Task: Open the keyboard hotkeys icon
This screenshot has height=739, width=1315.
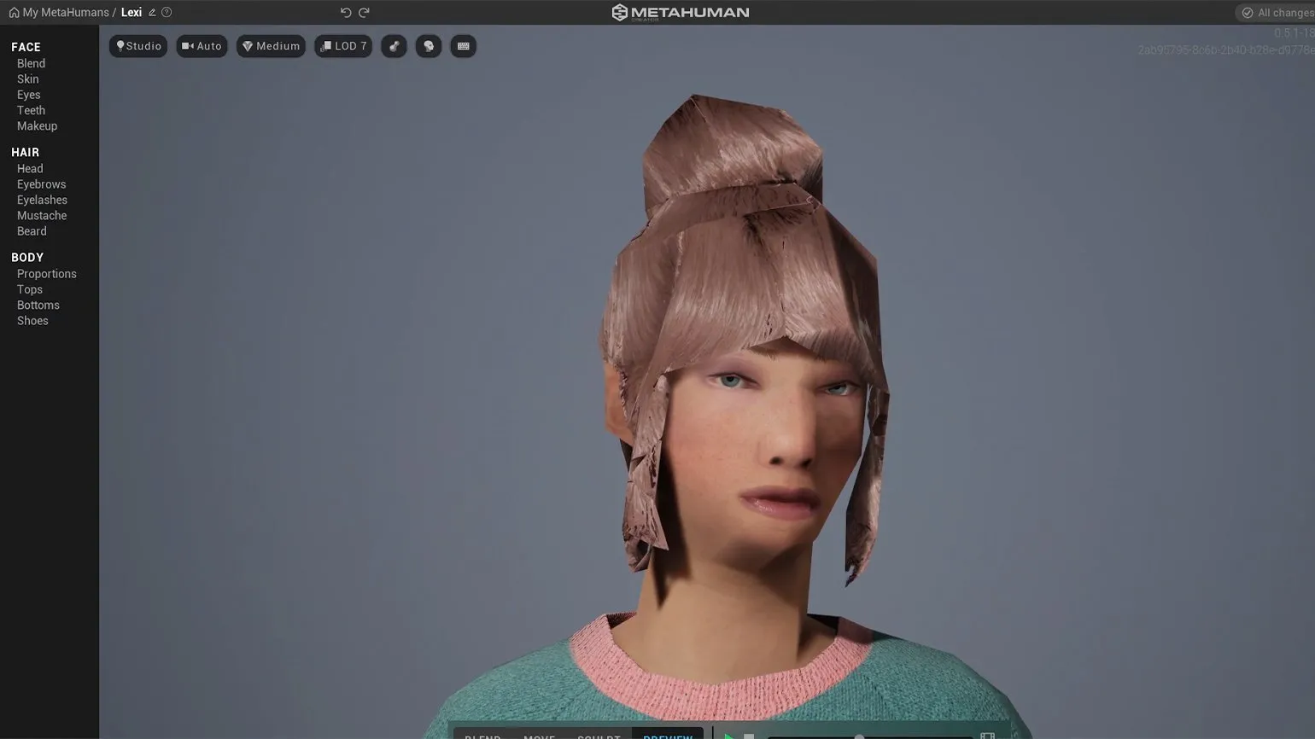Action: click(463, 46)
